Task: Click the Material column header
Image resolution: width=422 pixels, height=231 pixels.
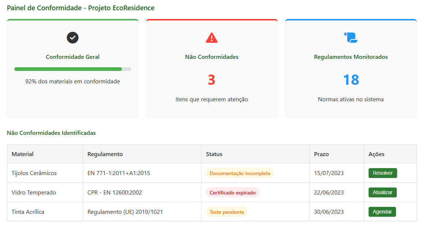Action: pos(23,154)
